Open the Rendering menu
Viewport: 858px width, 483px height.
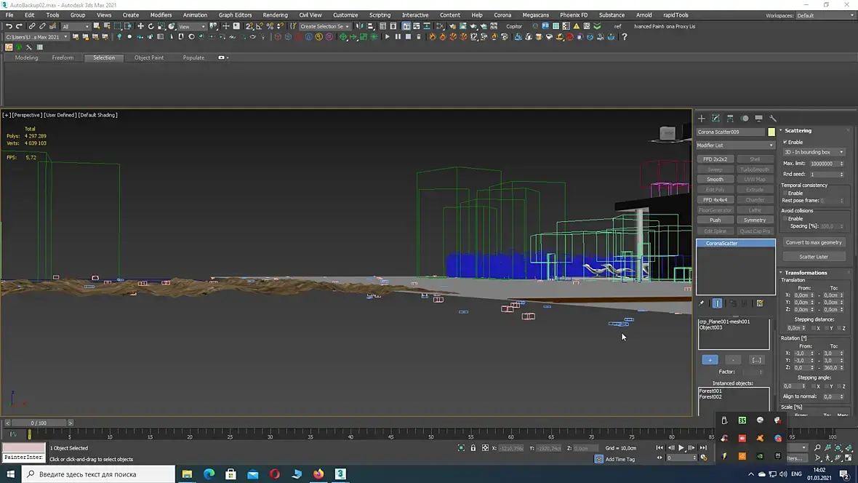275,15
